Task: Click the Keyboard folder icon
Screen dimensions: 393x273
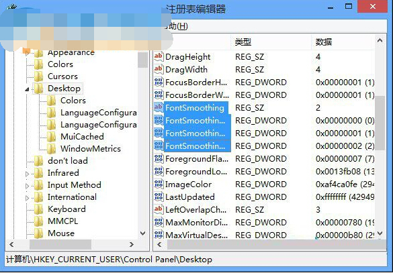Action: pyautogui.click(x=39, y=209)
